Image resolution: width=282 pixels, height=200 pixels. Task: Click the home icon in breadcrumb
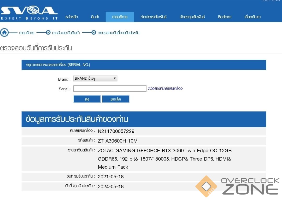pos(4,33)
